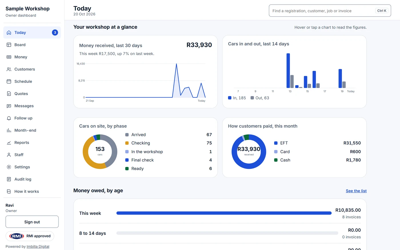This screenshot has width=400, height=250.
Task: Click the Audit log list icon
Action: tap(9, 179)
